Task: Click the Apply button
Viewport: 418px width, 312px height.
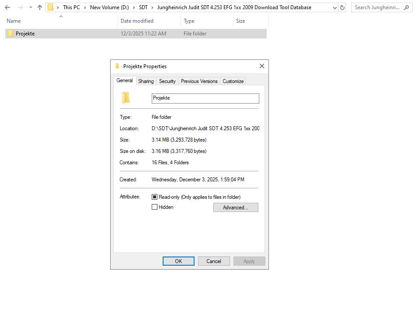Action: 249,261
